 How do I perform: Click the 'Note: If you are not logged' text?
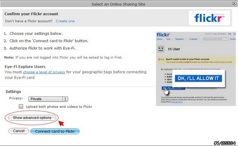[63, 57]
